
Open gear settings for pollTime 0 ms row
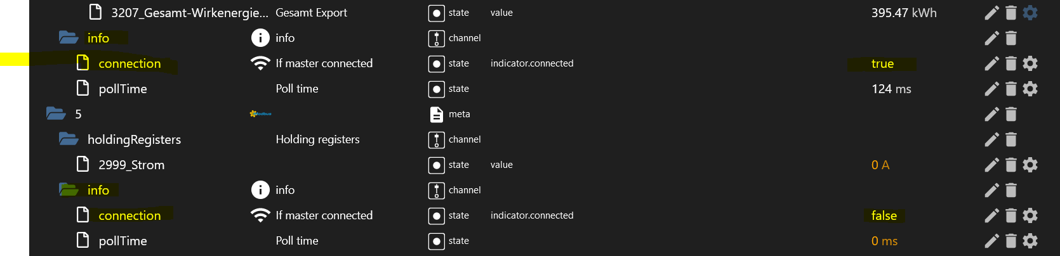pyautogui.click(x=1030, y=241)
